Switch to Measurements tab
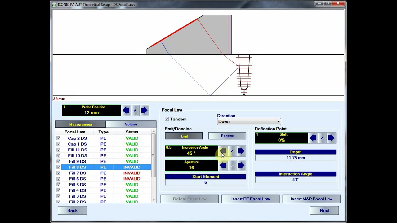This screenshot has height=223, width=397. [x=80, y=125]
